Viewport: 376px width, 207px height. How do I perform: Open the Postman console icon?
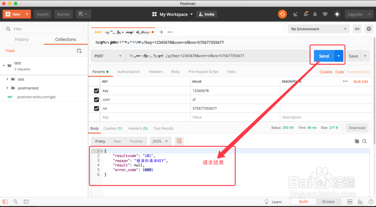click(x=26, y=201)
